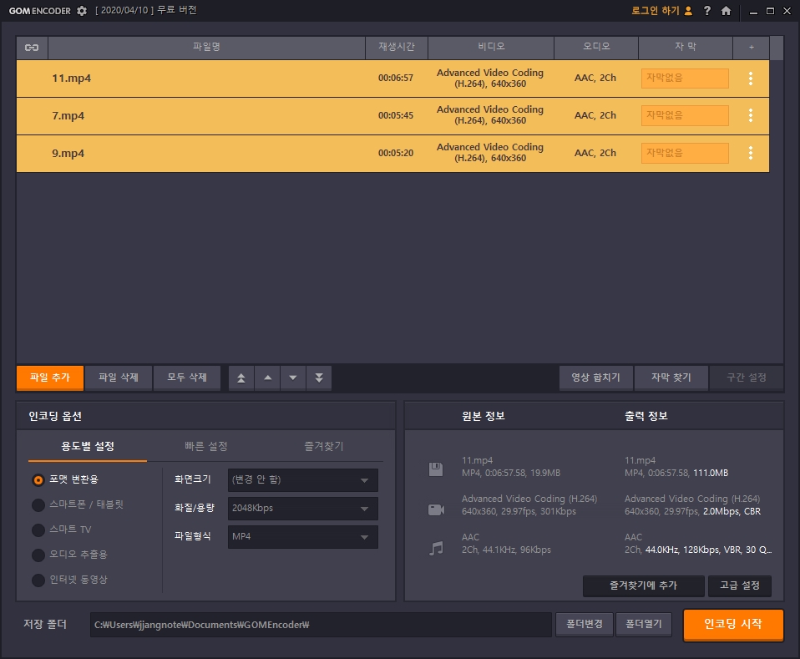Move selected file up one position

[267, 378]
